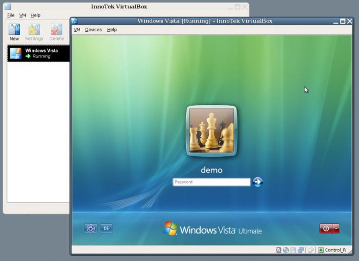Click the Windows Vista Ultimate branding text
Screen dimensions: 359x261
[x=221, y=230]
